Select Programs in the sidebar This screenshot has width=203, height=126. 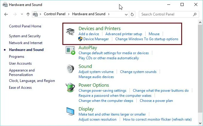pos(17,57)
